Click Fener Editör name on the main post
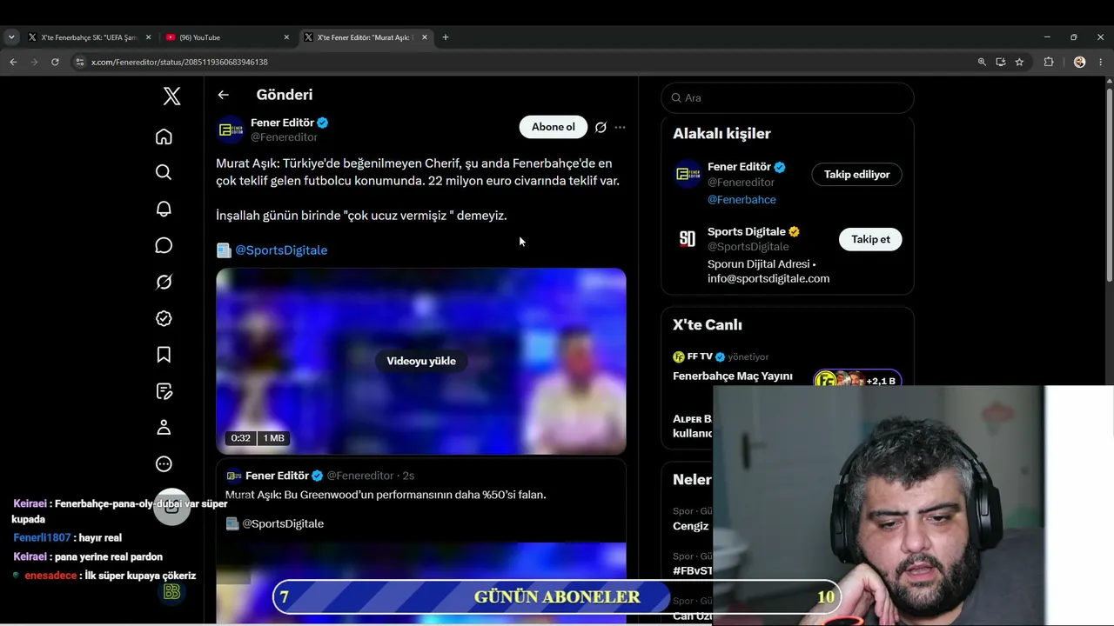Screen dimensions: 1114x626 282,123
